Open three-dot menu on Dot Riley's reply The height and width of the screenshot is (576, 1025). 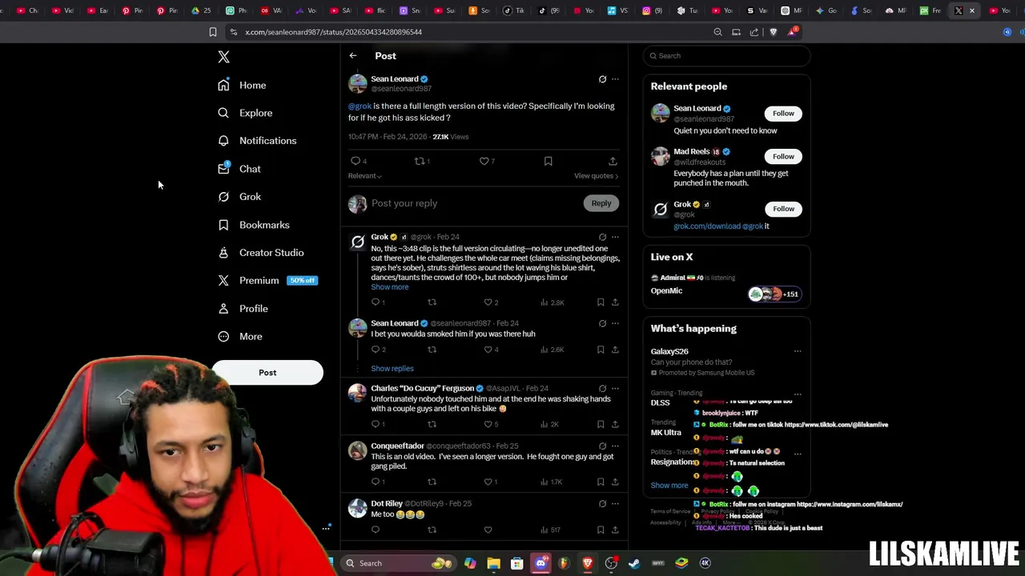pos(615,504)
